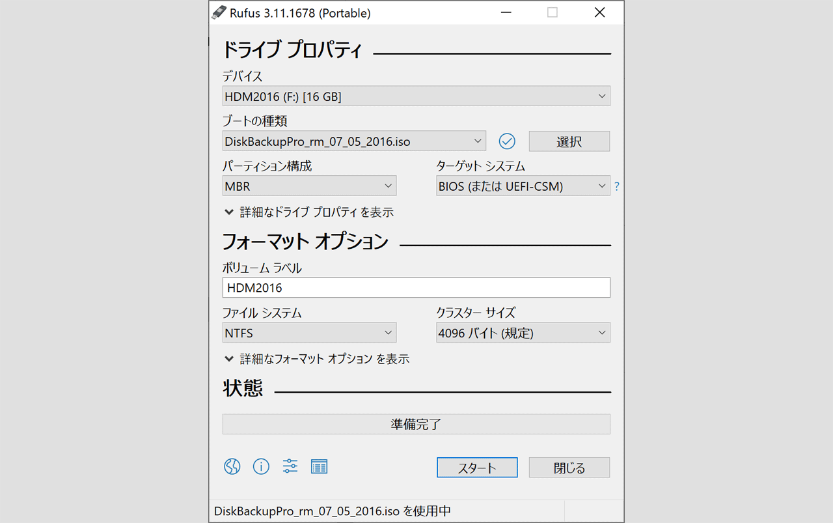Close the Rufus window with X

[x=599, y=12]
